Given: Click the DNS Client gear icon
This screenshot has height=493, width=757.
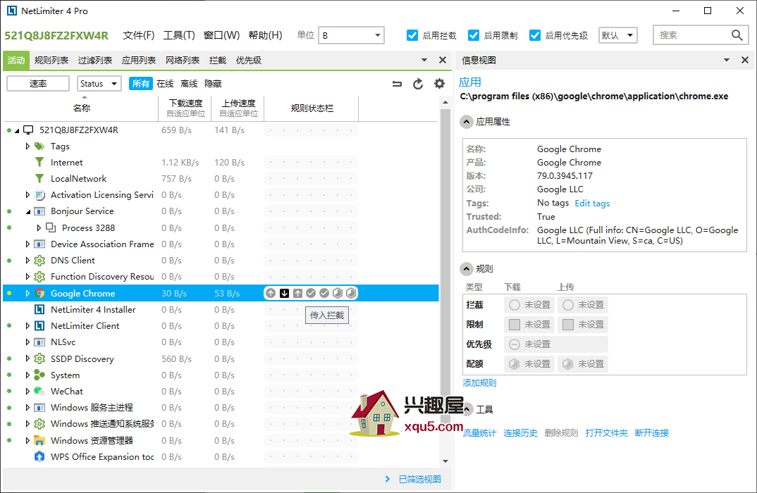Looking at the screenshot, I should (39, 261).
